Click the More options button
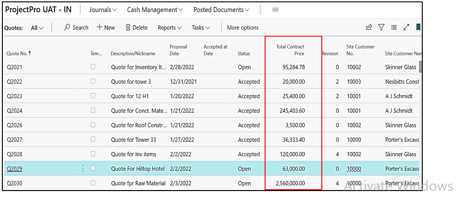 (242, 28)
